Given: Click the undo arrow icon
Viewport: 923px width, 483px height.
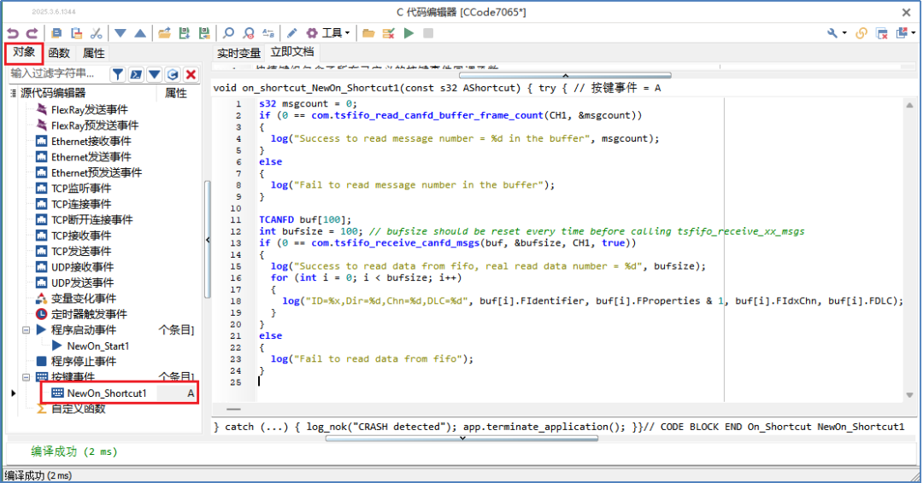Looking at the screenshot, I should click(x=13, y=33).
